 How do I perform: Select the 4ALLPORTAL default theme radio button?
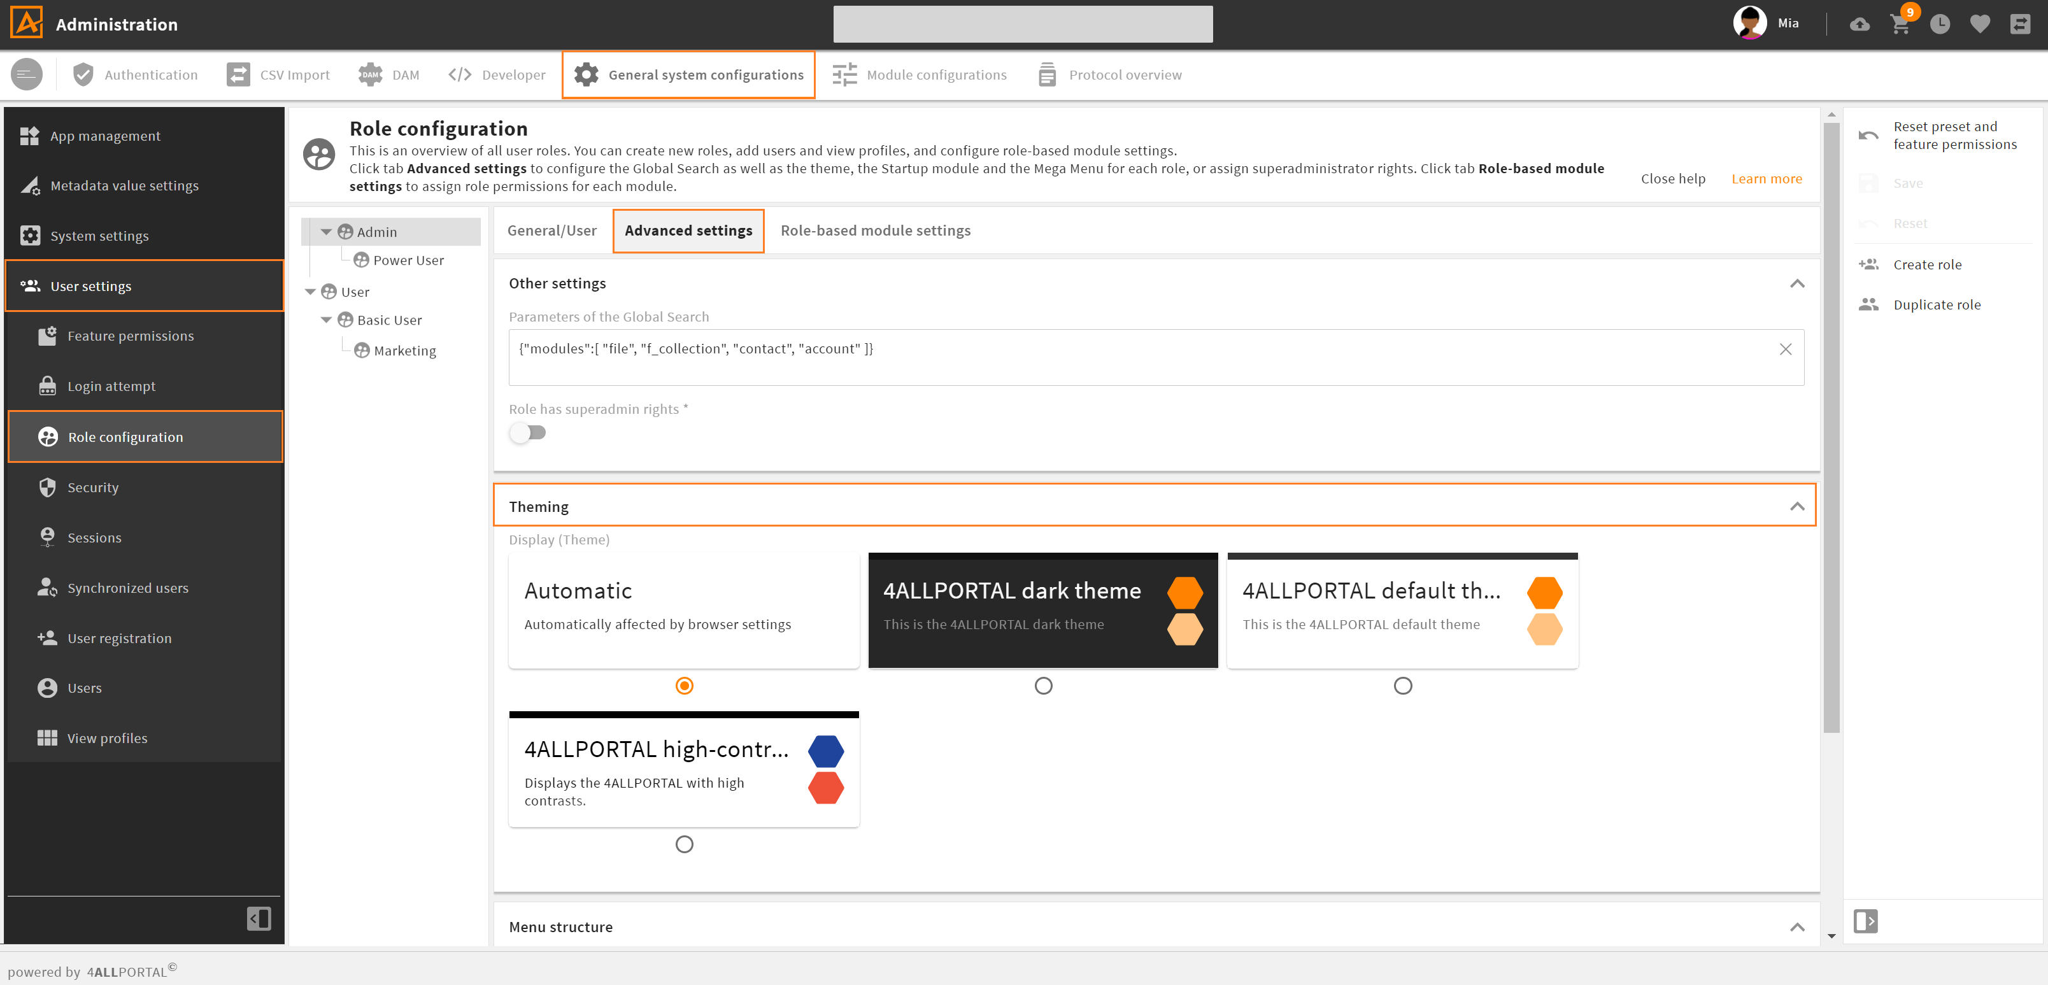coord(1402,685)
